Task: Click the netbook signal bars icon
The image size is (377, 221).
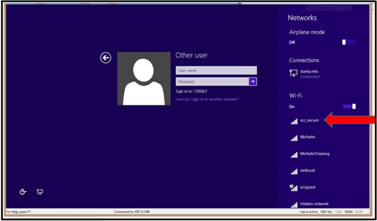Action: click(294, 172)
